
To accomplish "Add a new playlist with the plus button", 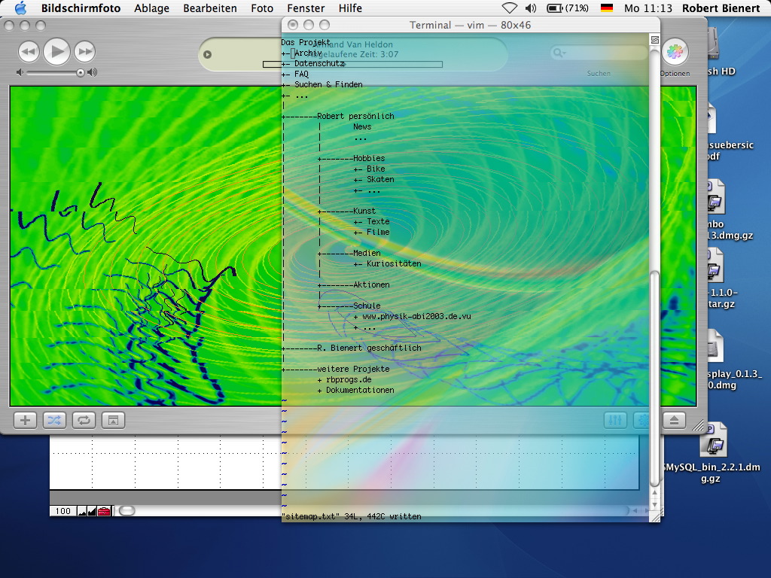I will [25, 420].
